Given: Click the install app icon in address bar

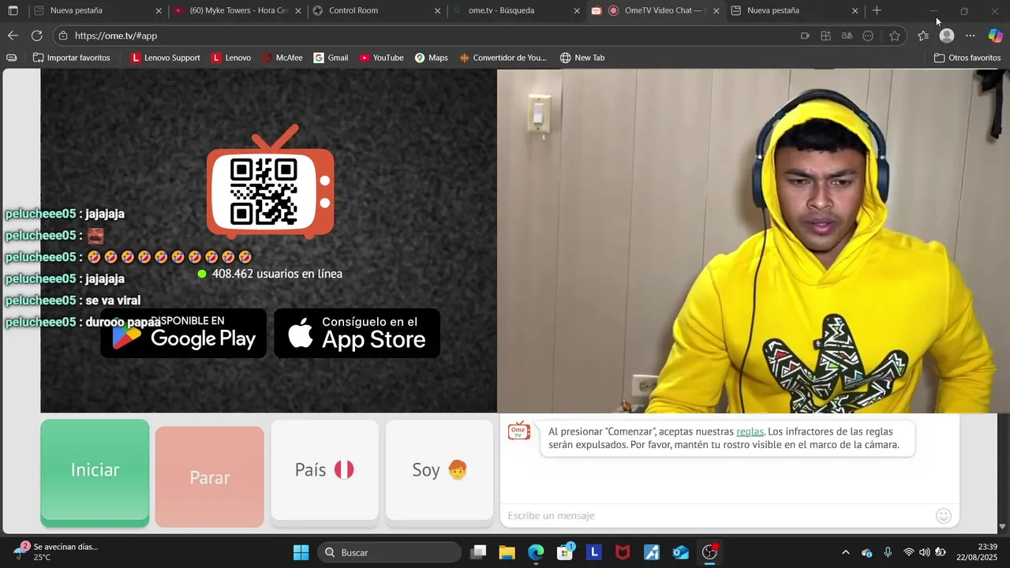Looking at the screenshot, I should [826, 35].
